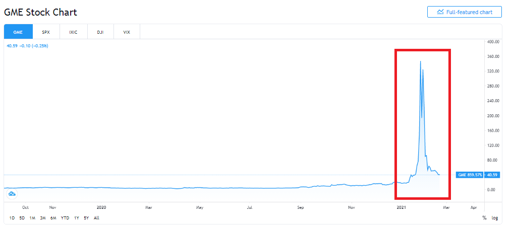Click the GME 859.57% price label
This screenshot has width=514, height=228.
(470, 175)
